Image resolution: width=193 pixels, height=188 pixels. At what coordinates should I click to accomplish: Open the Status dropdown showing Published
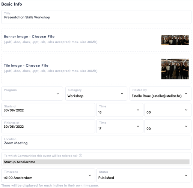click(144, 175)
